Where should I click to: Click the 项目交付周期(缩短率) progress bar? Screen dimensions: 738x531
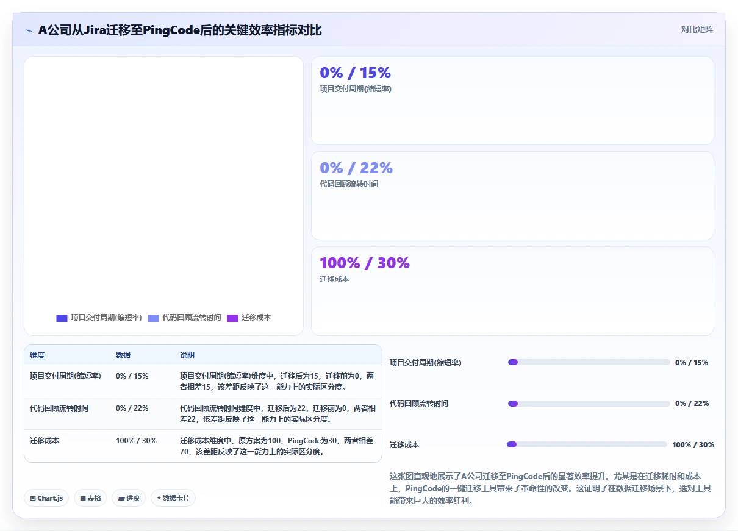pyautogui.click(x=589, y=362)
